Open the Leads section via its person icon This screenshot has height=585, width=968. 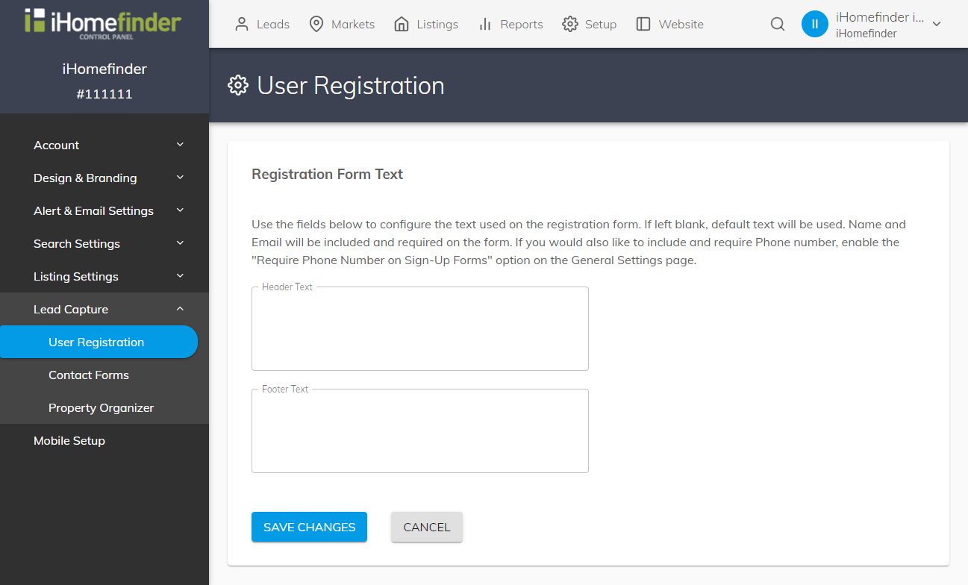point(240,23)
